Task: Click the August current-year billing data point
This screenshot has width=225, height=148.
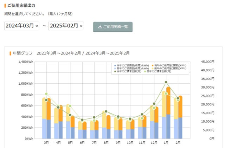Action: (x=106, y=111)
